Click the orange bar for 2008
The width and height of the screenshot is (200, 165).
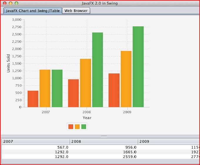click(85, 83)
